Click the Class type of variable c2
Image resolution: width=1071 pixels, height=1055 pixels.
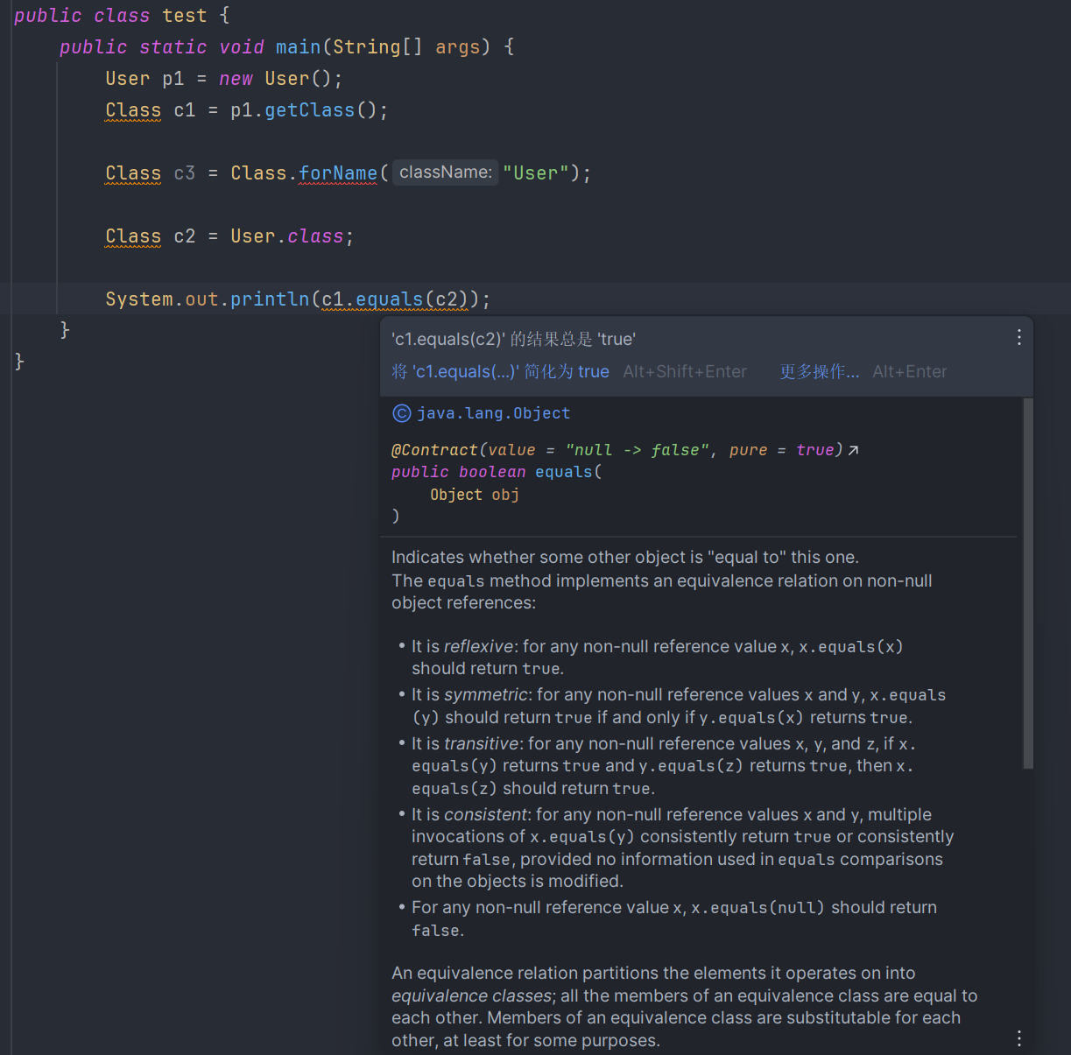pyautogui.click(x=133, y=236)
